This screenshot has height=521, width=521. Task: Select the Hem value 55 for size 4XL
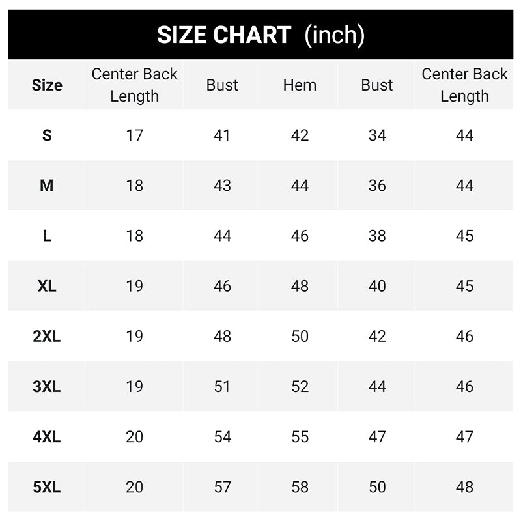[x=300, y=436]
